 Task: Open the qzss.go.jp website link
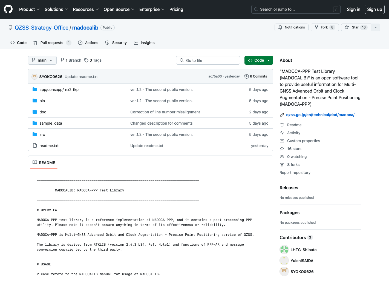322,115
